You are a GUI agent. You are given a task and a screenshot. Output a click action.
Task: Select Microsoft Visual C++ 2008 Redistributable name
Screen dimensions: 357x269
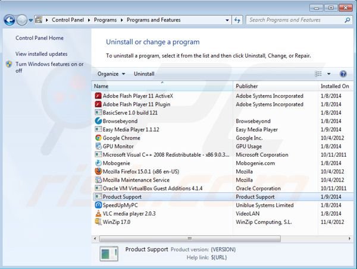pos(166,155)
